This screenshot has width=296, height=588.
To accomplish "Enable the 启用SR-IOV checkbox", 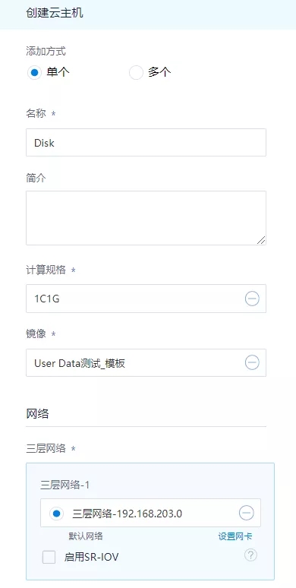I will coord(49,558).
